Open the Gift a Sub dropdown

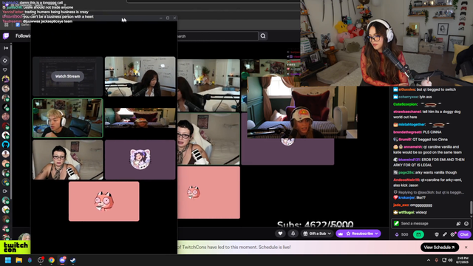tap(317, 233)
